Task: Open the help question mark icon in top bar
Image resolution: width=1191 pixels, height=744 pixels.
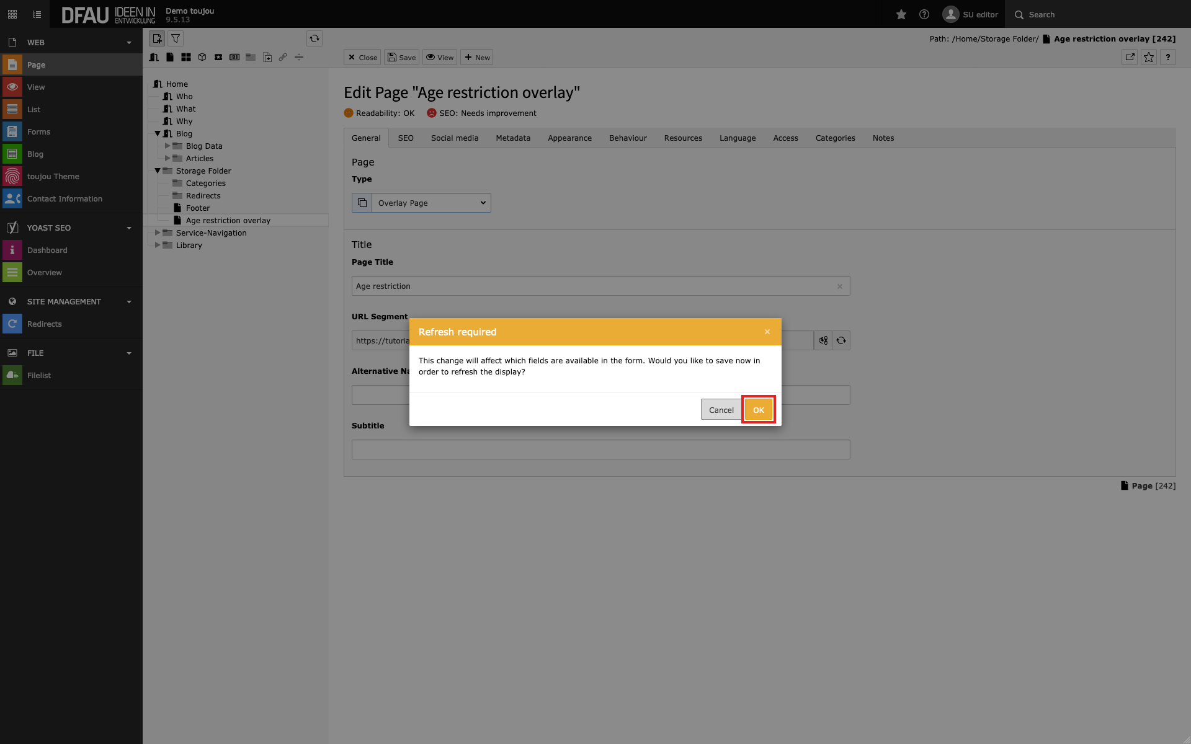Action: click(924, 14)
